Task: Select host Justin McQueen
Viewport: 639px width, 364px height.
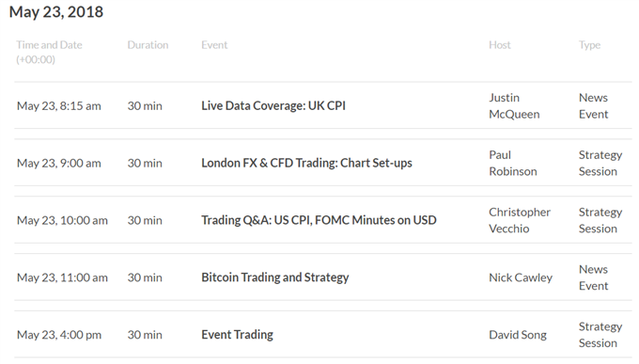Action: [514, 105]
